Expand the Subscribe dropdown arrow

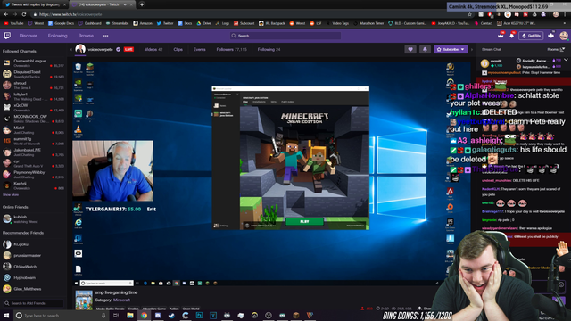462,50
